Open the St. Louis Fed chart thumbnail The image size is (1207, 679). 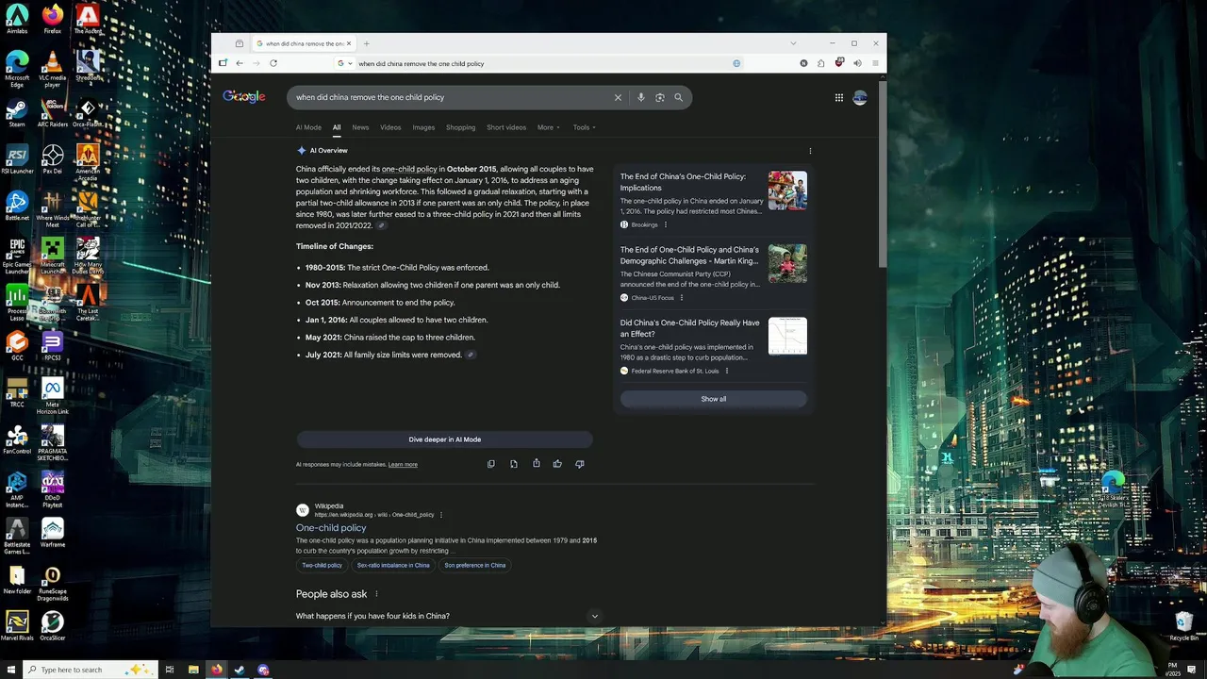(x=787, y=336)
